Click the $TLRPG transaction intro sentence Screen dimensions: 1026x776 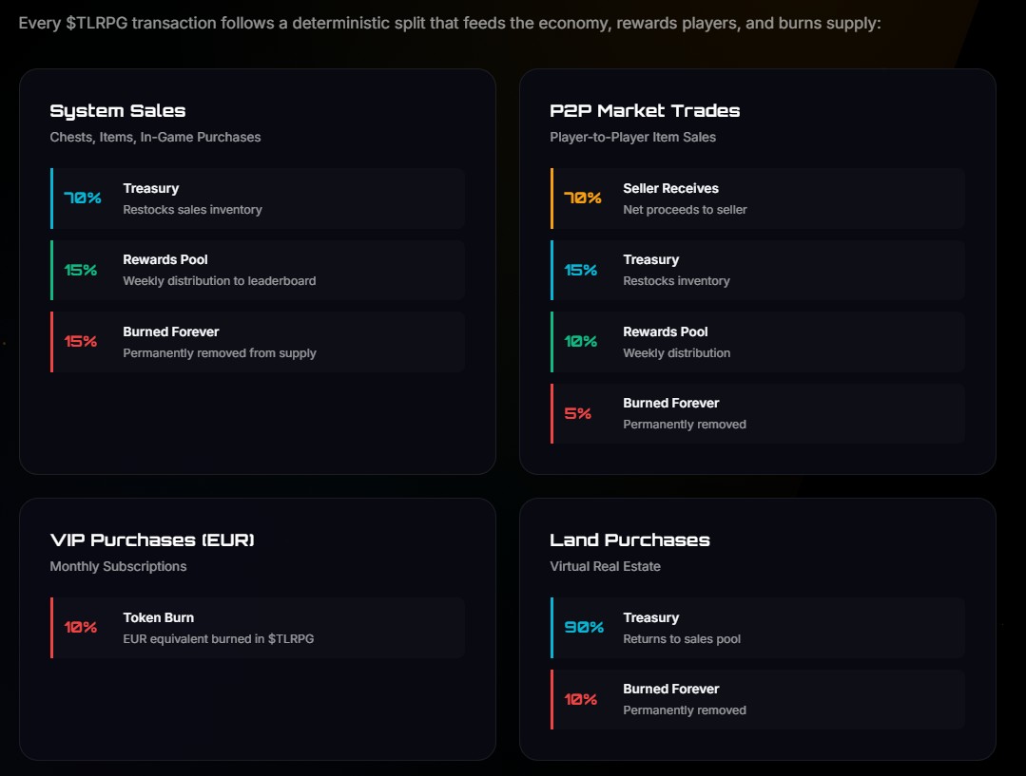click(450, 23)
